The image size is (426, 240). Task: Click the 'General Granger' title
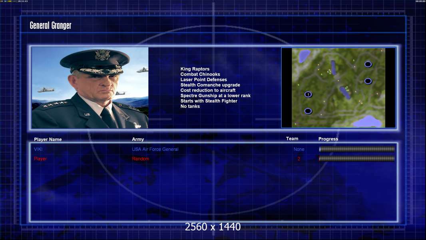[50, 26]
